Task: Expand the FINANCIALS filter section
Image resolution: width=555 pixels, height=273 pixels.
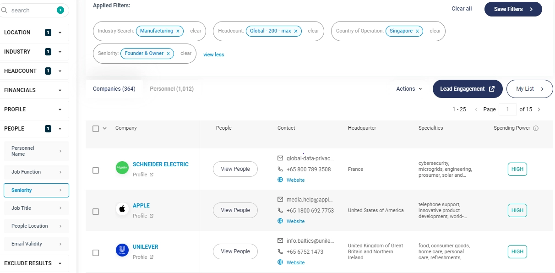Action: (34, 90)
